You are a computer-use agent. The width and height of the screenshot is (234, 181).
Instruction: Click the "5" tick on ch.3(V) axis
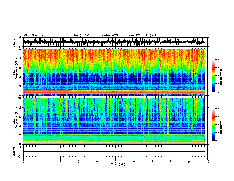(20, 147)
